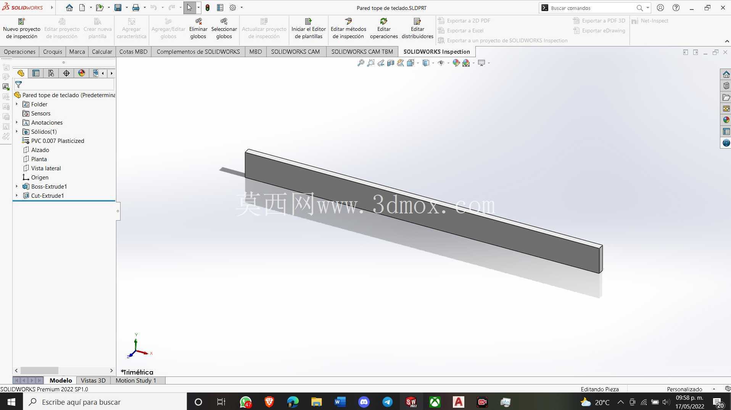Viewport: 731px width, 410px height.
Task: Open the DisplayManager color ball tab
Action: pyautogui.click(x=82, y=73)
